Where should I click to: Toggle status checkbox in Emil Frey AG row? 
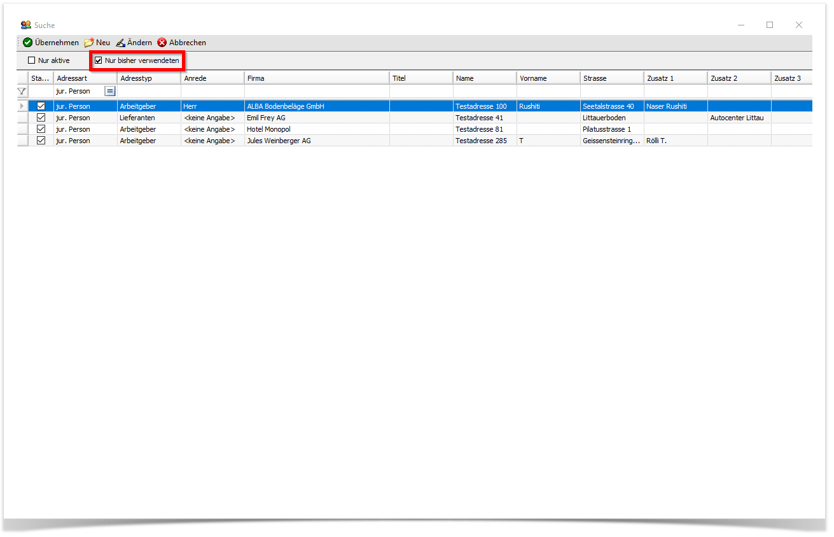click(x=41, y=118)
